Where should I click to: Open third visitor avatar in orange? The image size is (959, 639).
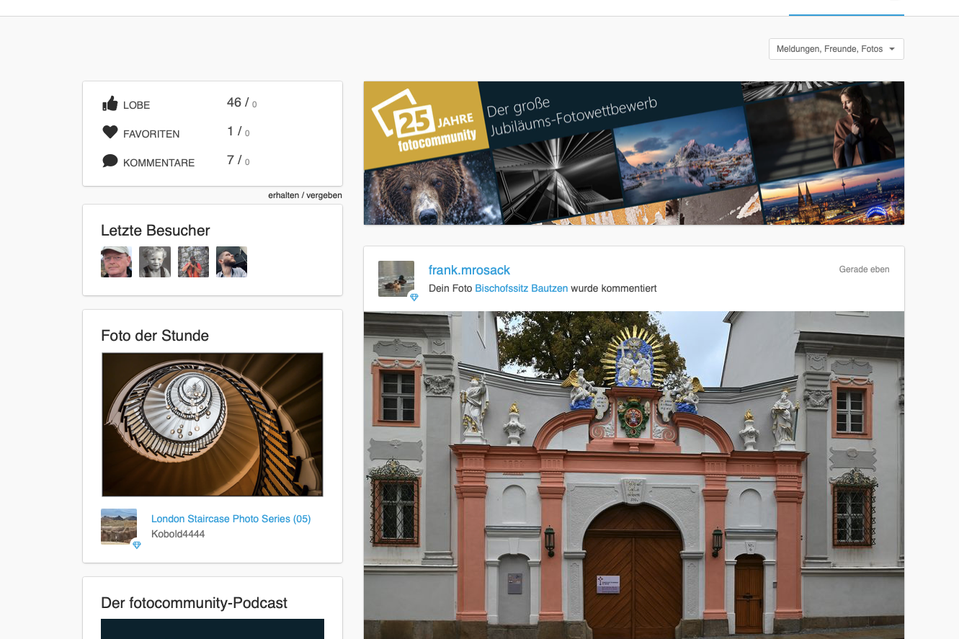[193, 262]
